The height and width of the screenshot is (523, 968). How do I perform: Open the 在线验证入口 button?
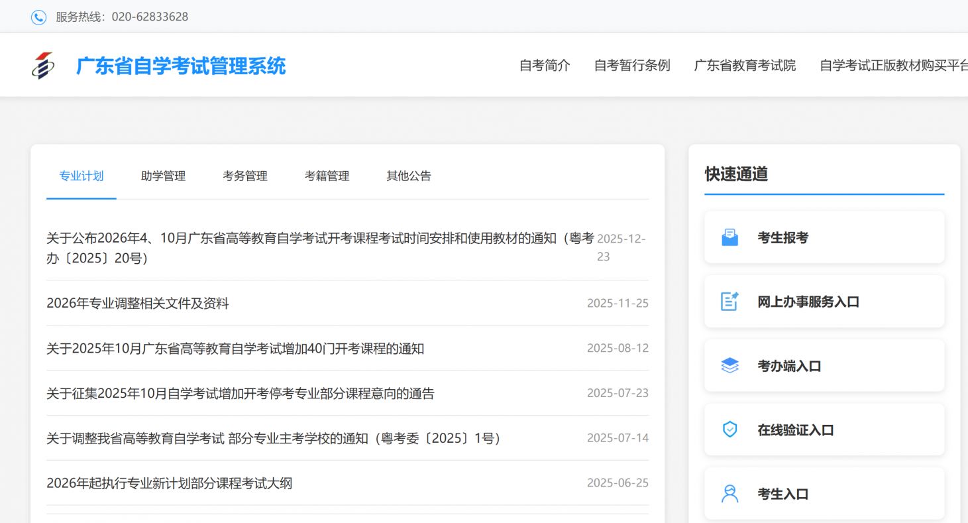coord(824,430)
